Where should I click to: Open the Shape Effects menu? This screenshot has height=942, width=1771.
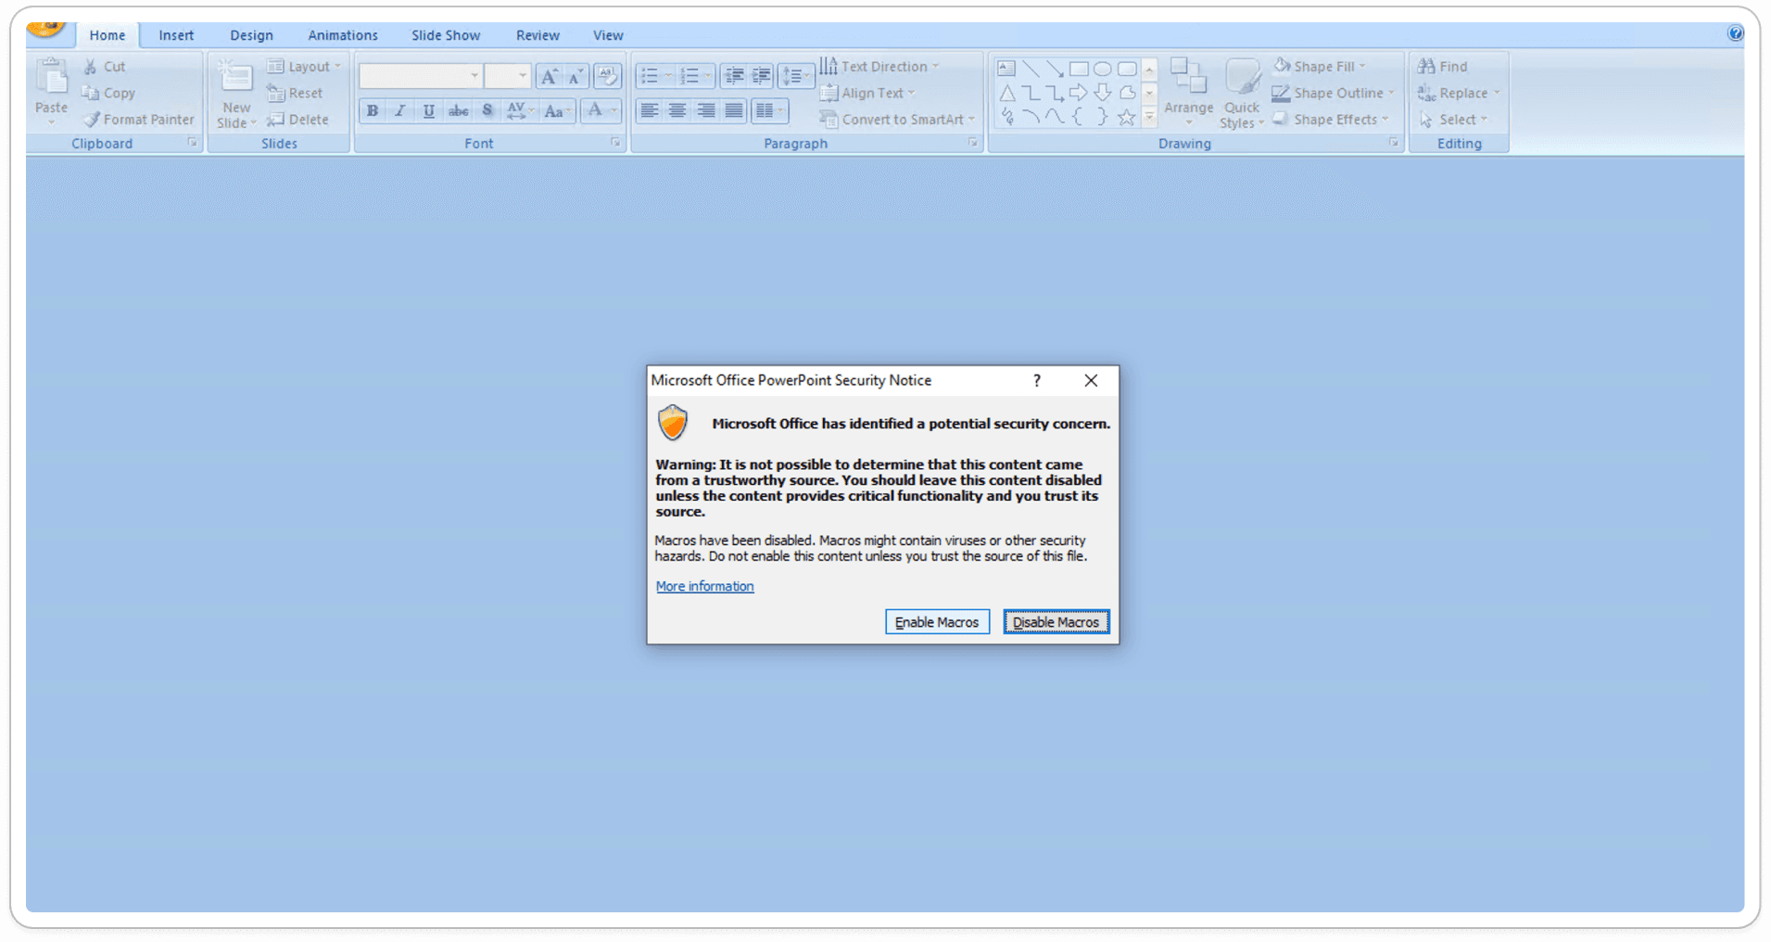1330,120
